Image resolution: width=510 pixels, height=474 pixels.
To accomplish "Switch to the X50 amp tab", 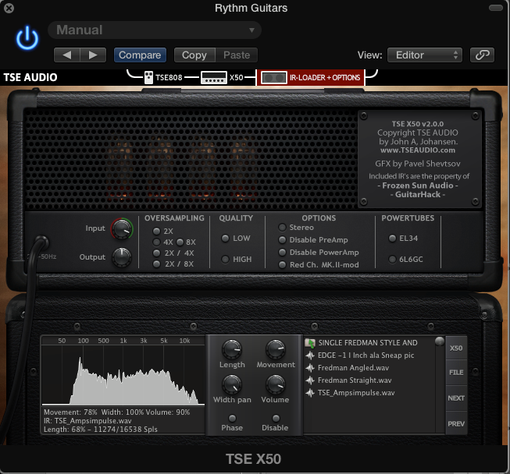I will tap(223, 78).
